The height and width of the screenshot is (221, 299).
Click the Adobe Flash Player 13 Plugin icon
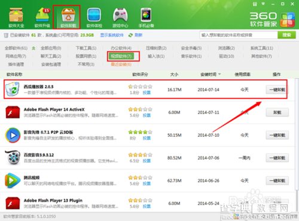click(x=13, y=203)
